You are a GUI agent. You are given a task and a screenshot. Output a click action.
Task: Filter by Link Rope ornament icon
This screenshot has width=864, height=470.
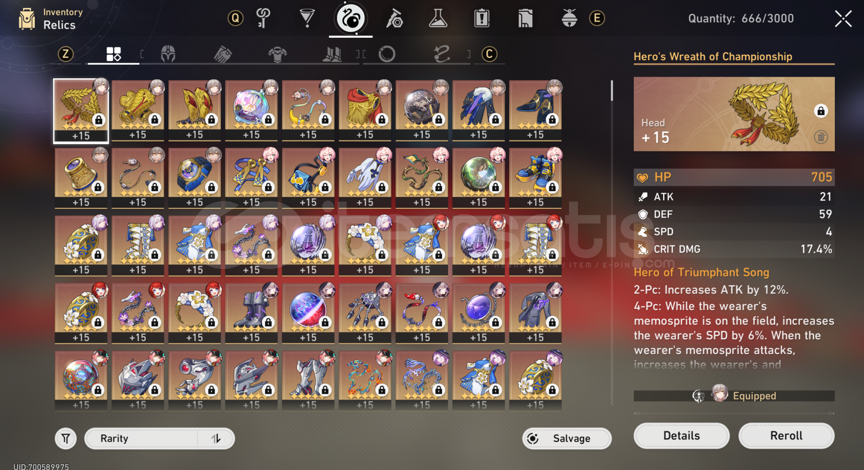pos(441,54)
